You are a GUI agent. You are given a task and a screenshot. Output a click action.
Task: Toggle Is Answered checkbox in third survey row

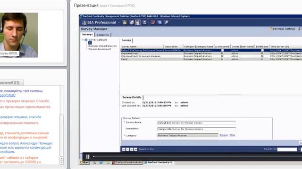(222, 56)
